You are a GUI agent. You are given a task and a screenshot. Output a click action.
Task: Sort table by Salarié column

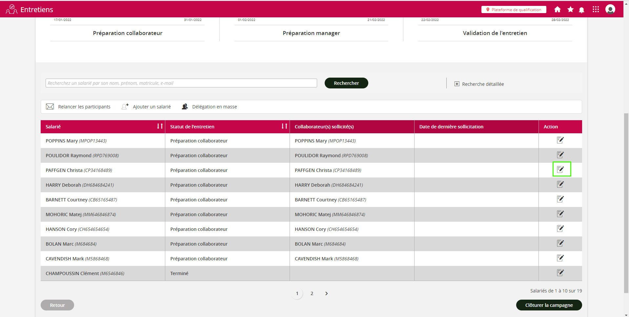[x=160, y=126]
